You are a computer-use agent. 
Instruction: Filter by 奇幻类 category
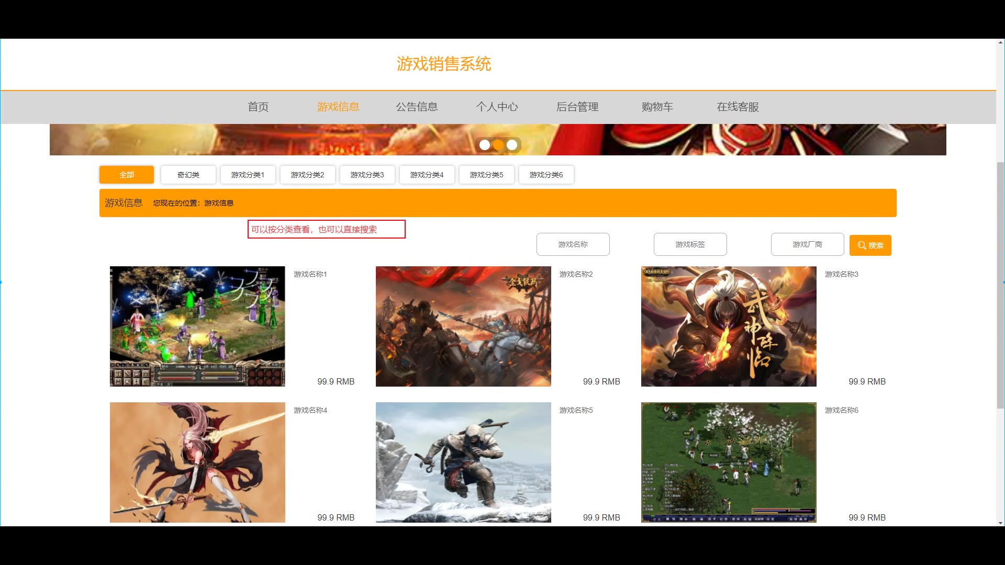click(188, 175)
